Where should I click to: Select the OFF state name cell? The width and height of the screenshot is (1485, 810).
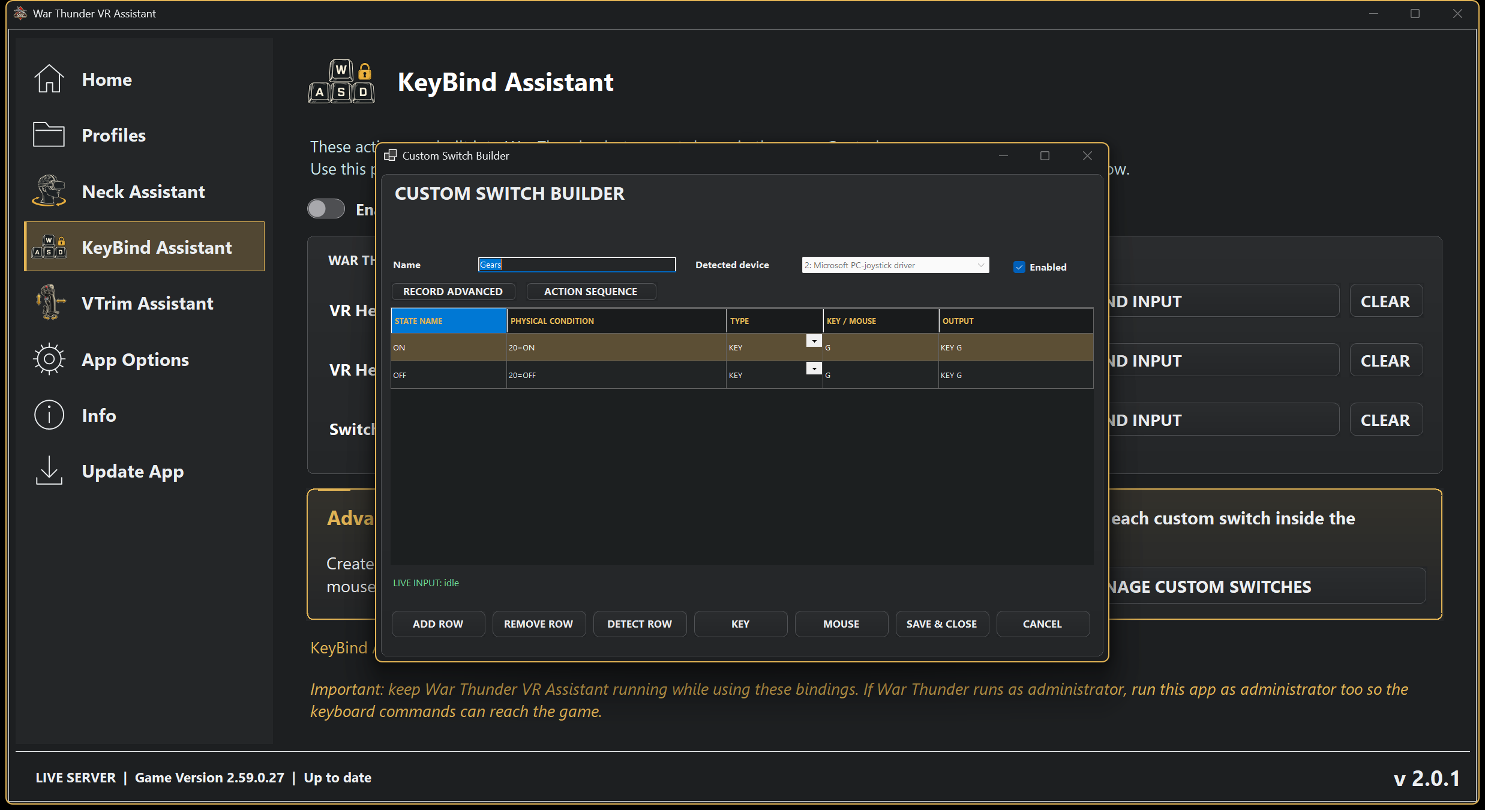449,375
